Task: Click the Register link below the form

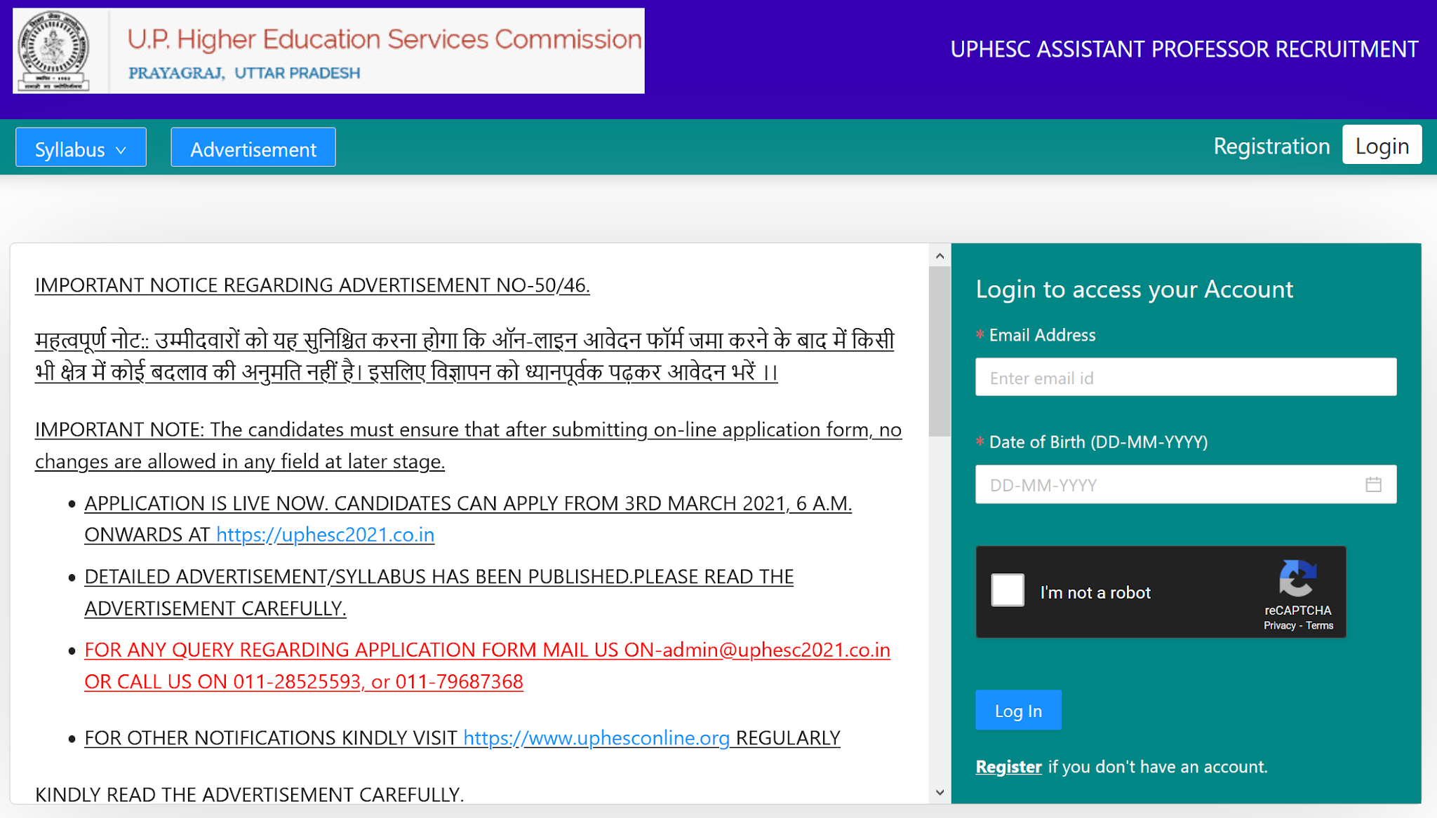Action: tap(1008, 767)
